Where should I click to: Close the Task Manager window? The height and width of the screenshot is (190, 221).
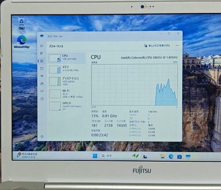tap(178, 34)
